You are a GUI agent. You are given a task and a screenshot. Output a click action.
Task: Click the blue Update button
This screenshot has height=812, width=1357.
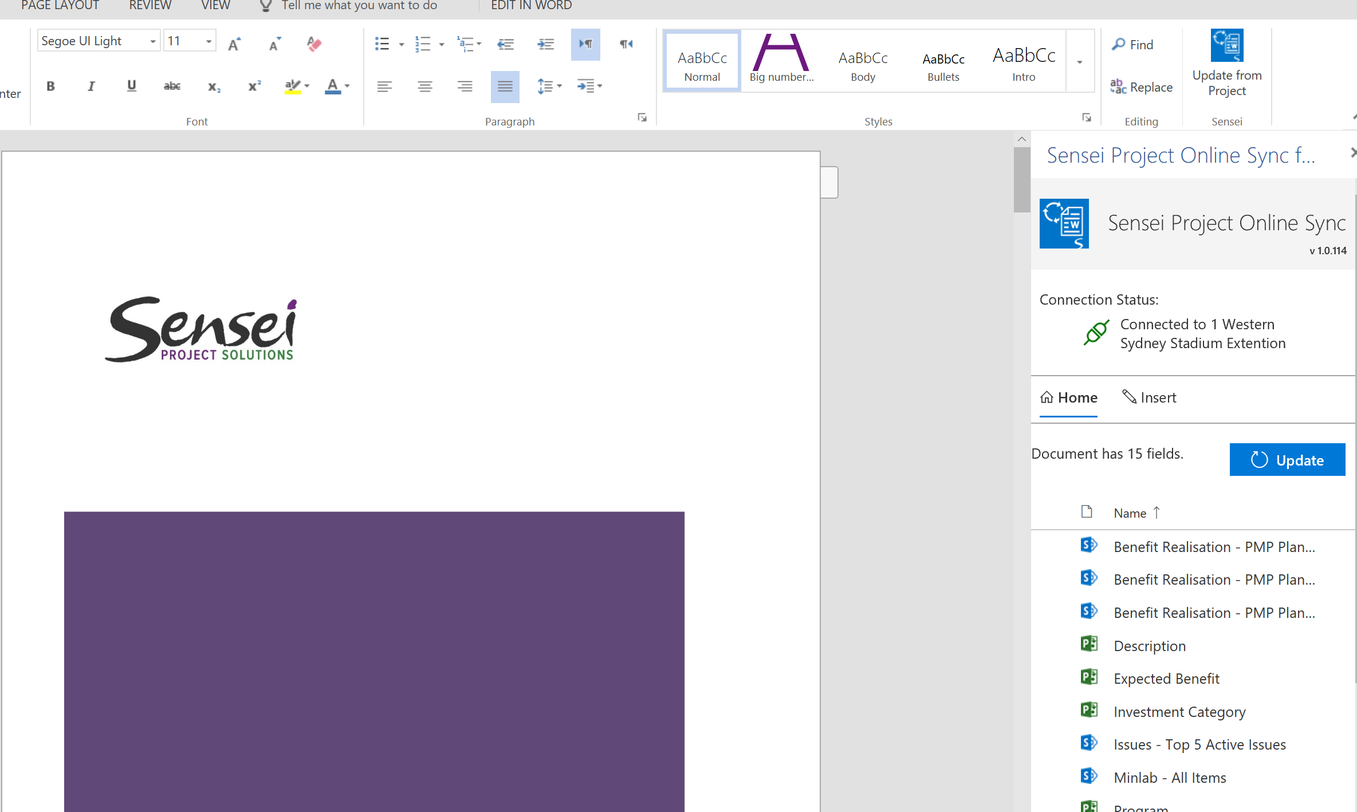click(x=1287, y=460)
